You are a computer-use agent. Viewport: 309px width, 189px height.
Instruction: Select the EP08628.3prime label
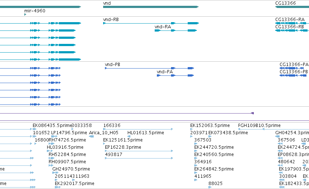293,155
